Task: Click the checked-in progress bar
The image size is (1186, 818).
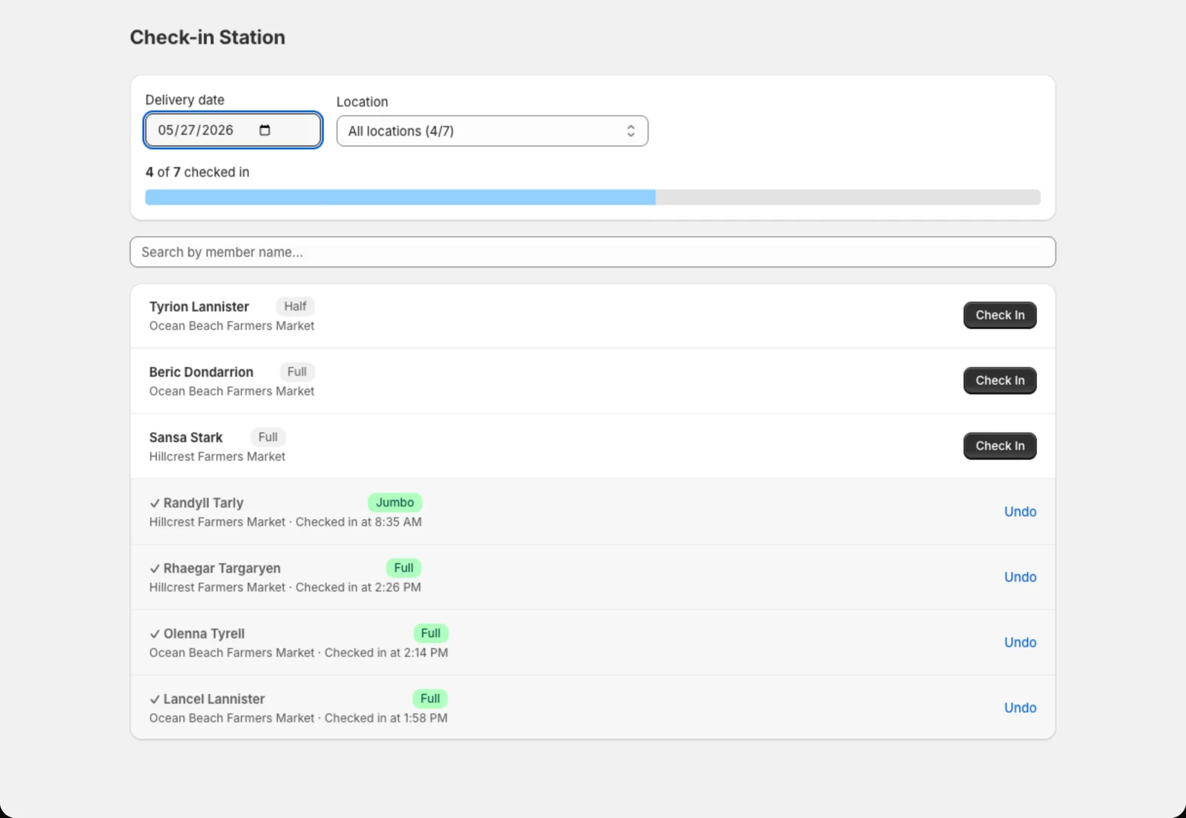Action: (x=593, y=197)
